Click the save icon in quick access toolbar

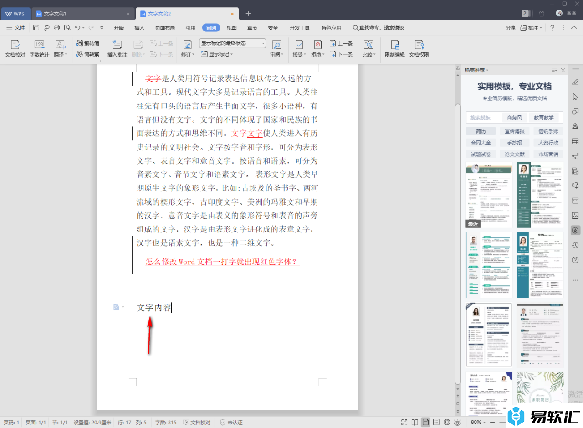[36, 28]
